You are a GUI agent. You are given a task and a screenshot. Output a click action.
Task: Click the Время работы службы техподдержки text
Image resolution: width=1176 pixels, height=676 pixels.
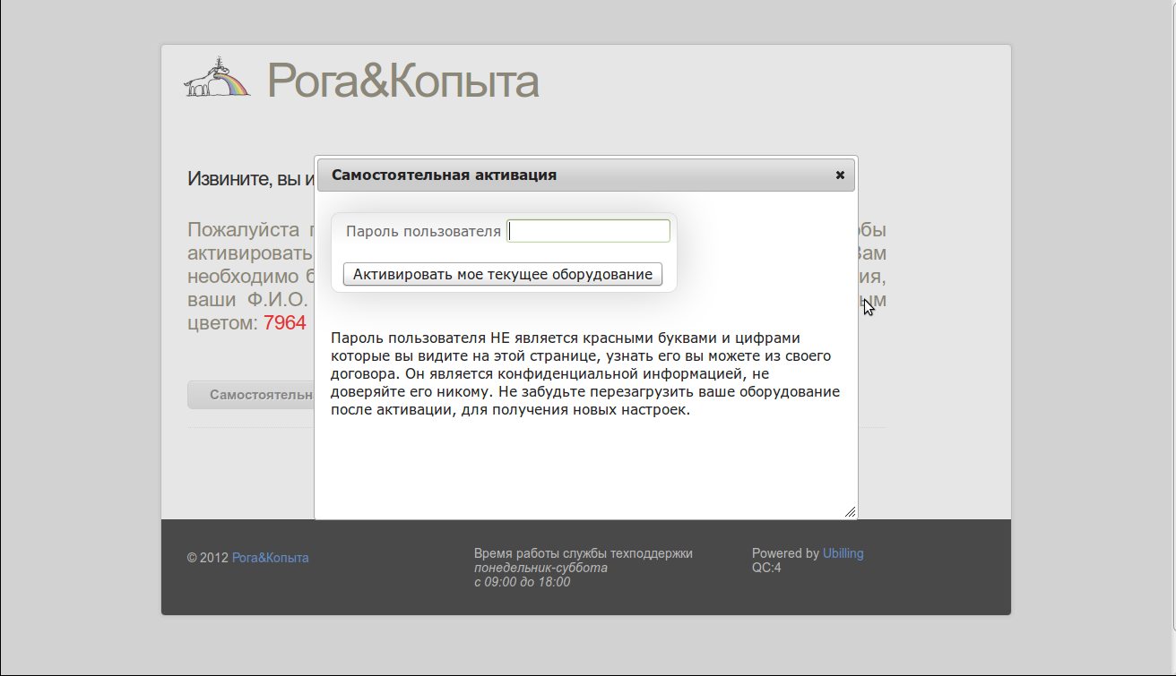tap(583, 553)
